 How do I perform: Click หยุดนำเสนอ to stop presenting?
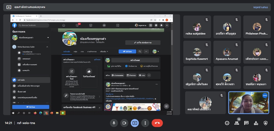click(260, 7)
